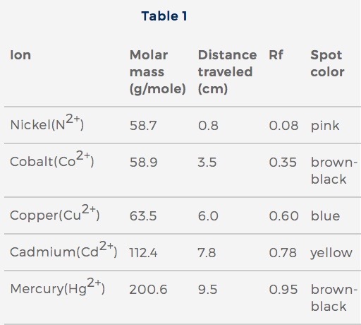Image resolution: width=361 pixels, height=325 pixels.
Task: Select molar mass value 200.6
Action: 148,290
